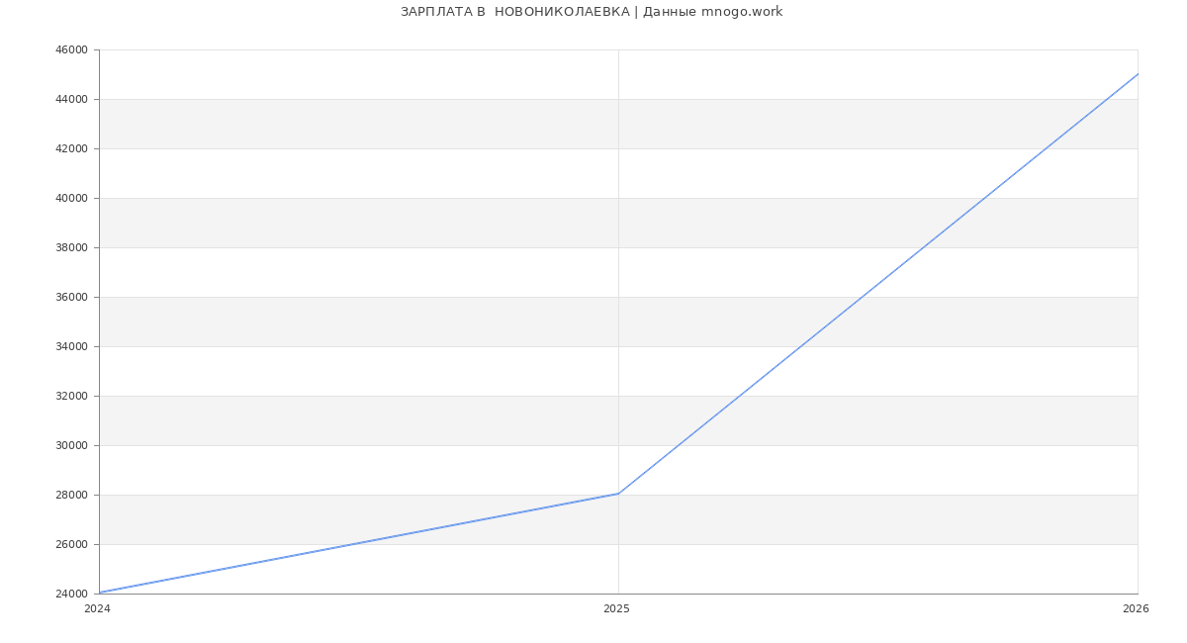Select the 2026 data point at 45000

tap(1137, 74)
